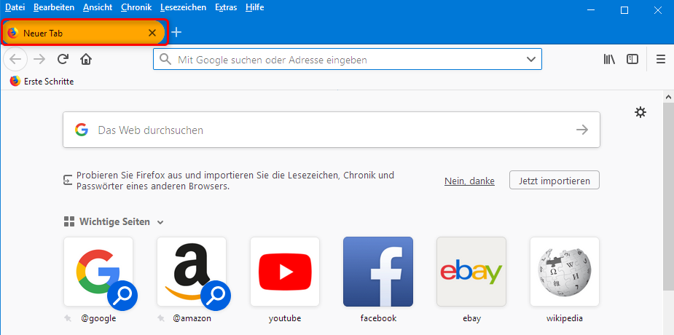674x335 pixels.
Task: Click the Erste Schritte bookmark
Action: tap(42, 81)
